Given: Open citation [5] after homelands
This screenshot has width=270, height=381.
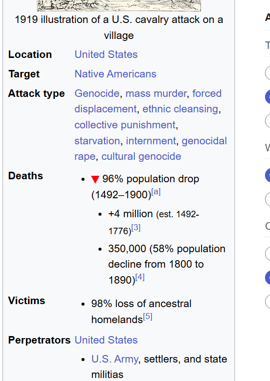Looking at the screenshot, I should (147, 317).
